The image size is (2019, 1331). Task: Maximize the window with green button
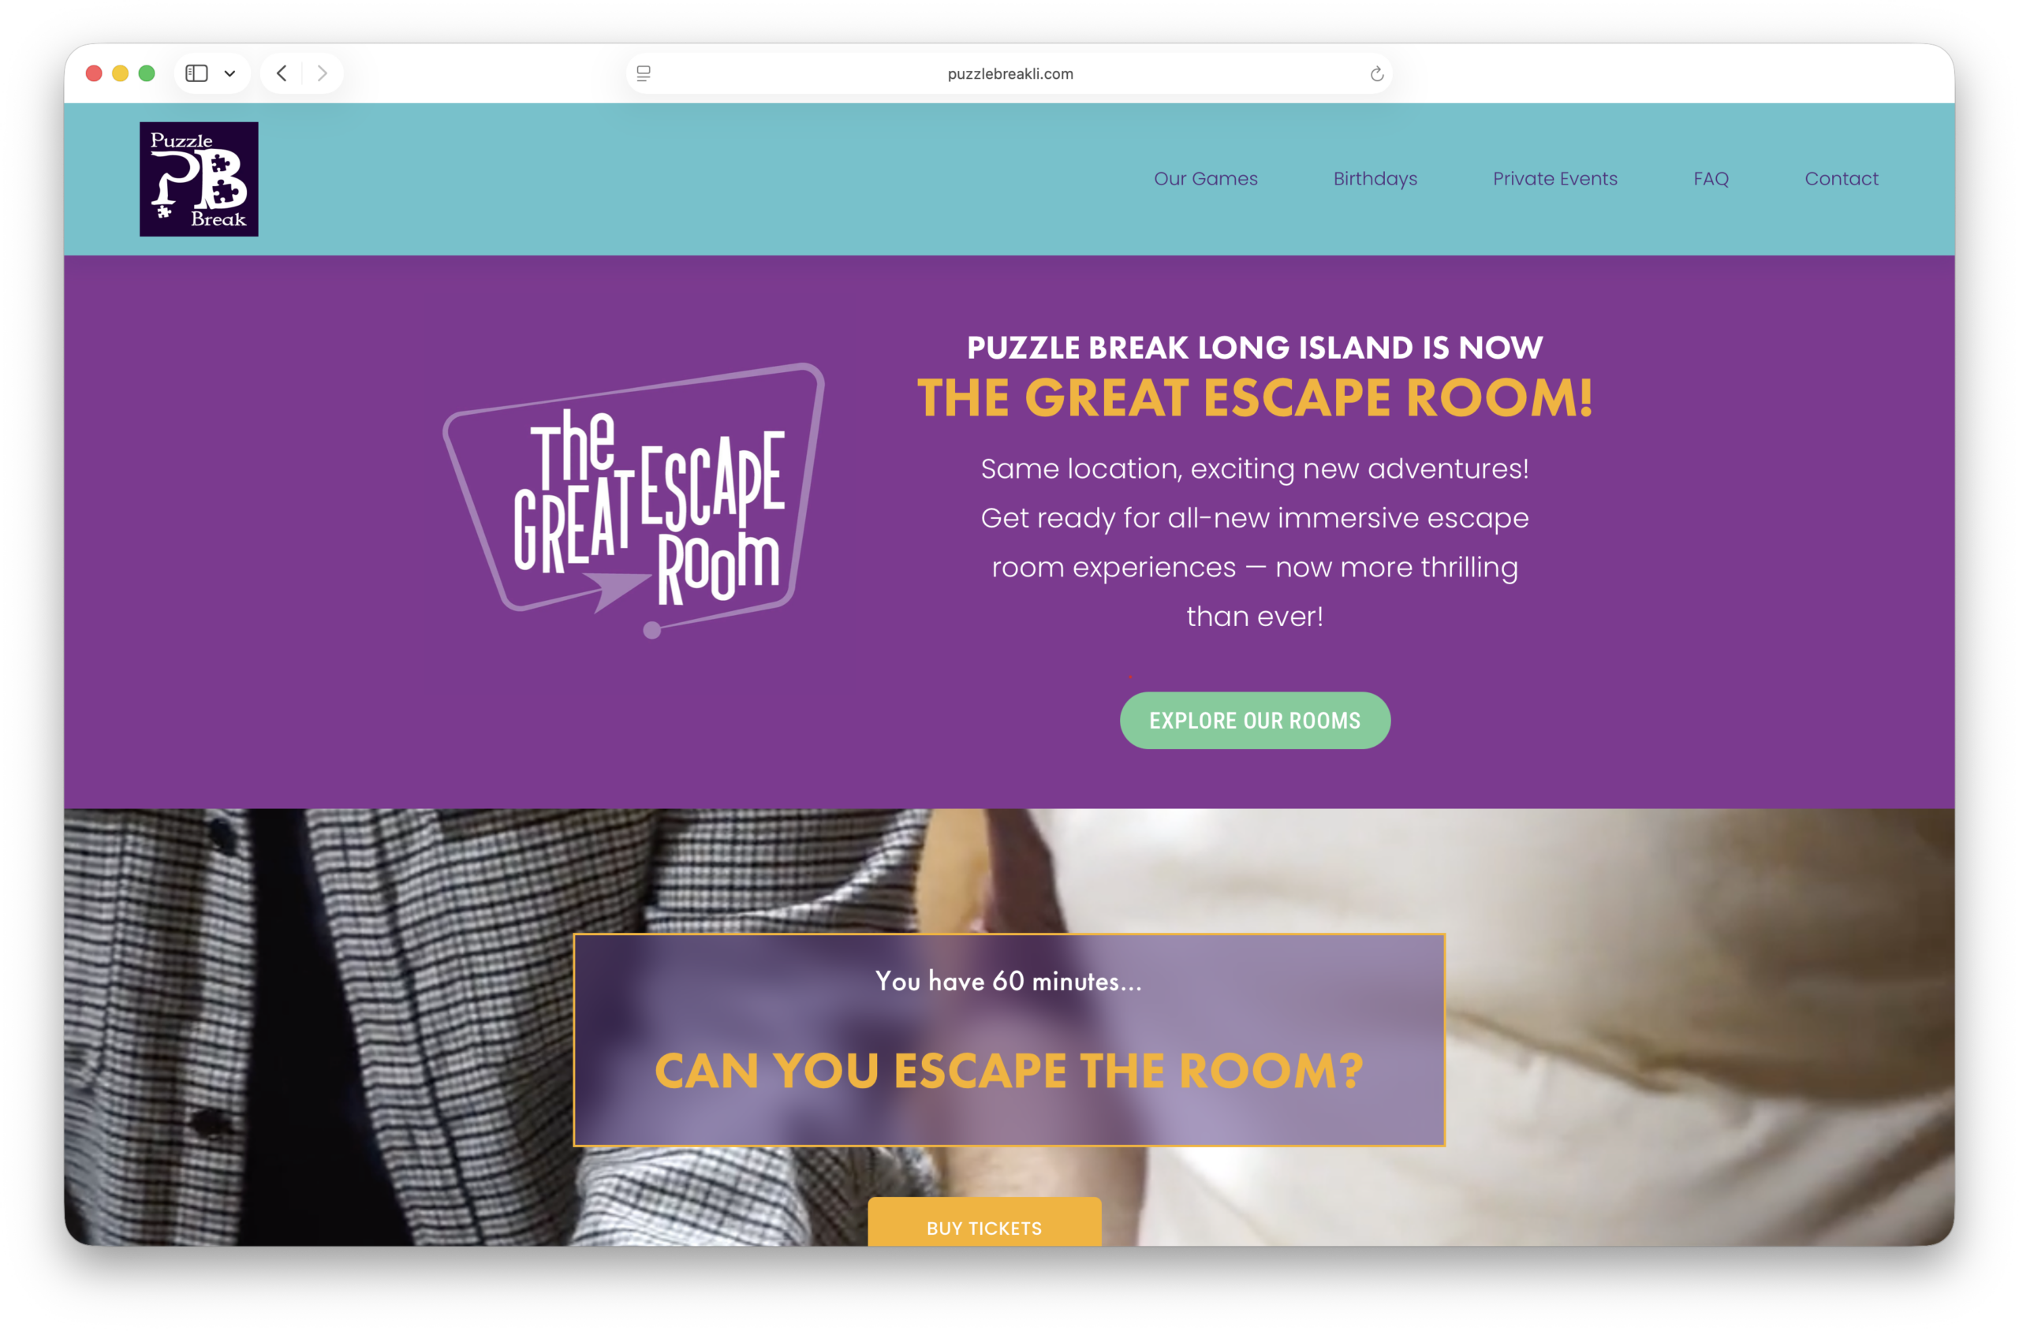click(x=147, y=74)
